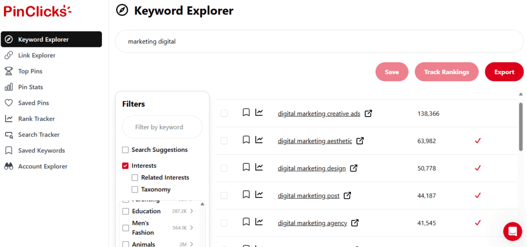Expand the Education interest category
Screen dimensions: 527x247
(x=191, y=211)
